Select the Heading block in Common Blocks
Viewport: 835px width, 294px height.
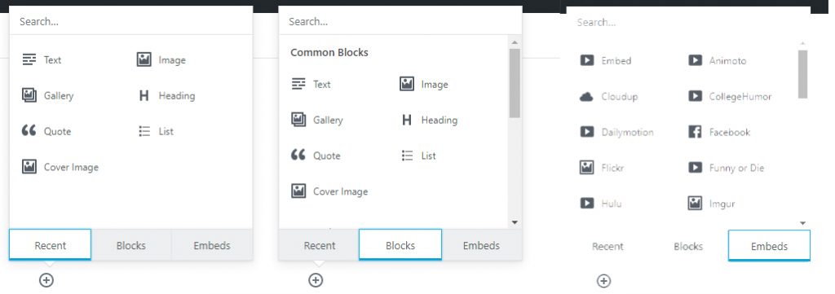pyautogui.click(x=428, y=121)
